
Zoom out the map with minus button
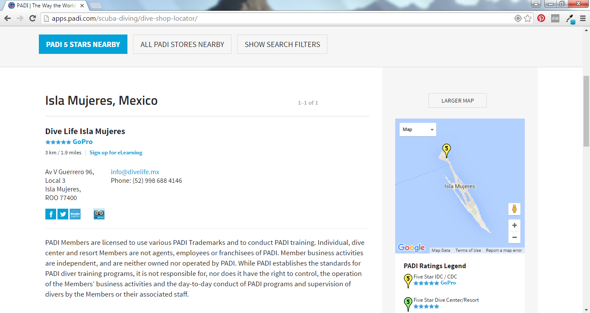coord(514,238)
